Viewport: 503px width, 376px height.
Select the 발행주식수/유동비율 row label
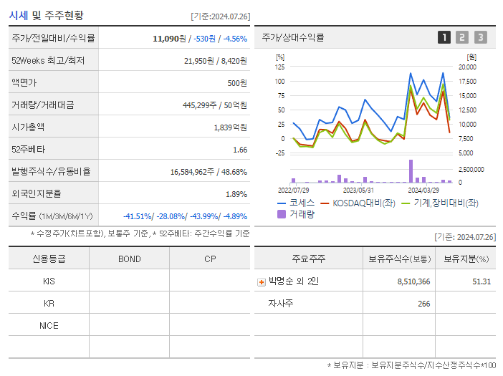51,171
